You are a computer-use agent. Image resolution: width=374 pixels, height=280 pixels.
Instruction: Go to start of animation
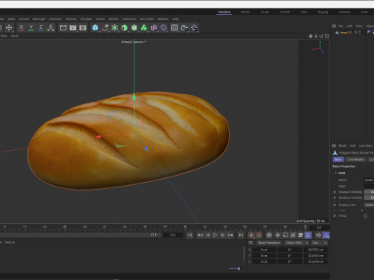tap(190, 235)
